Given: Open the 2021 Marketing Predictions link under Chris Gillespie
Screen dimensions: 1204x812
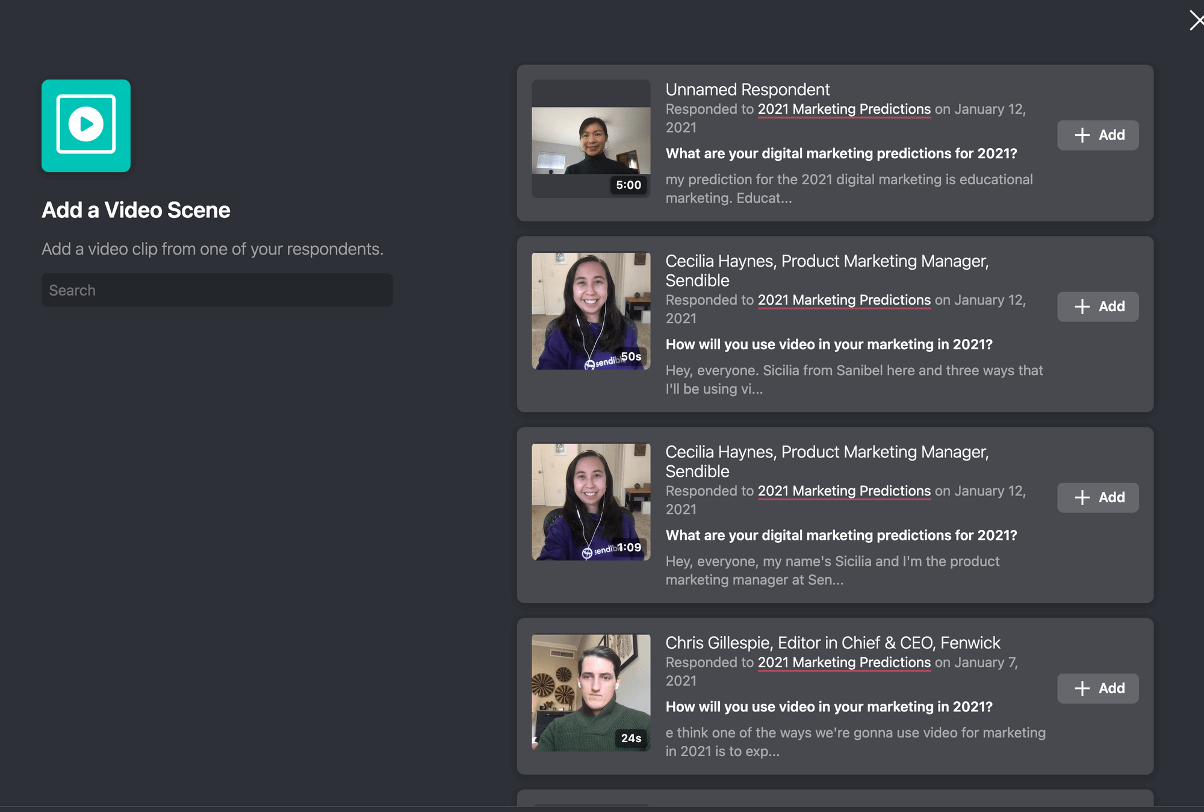Looking at the screenshot, I should (843, 662).
